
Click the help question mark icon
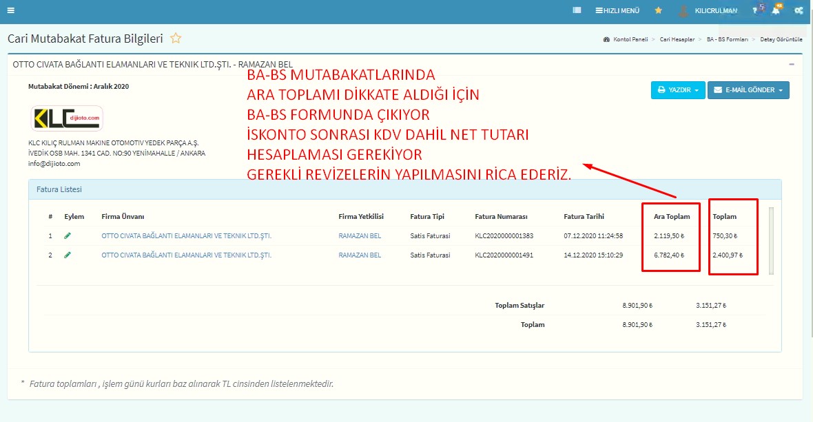755,10
